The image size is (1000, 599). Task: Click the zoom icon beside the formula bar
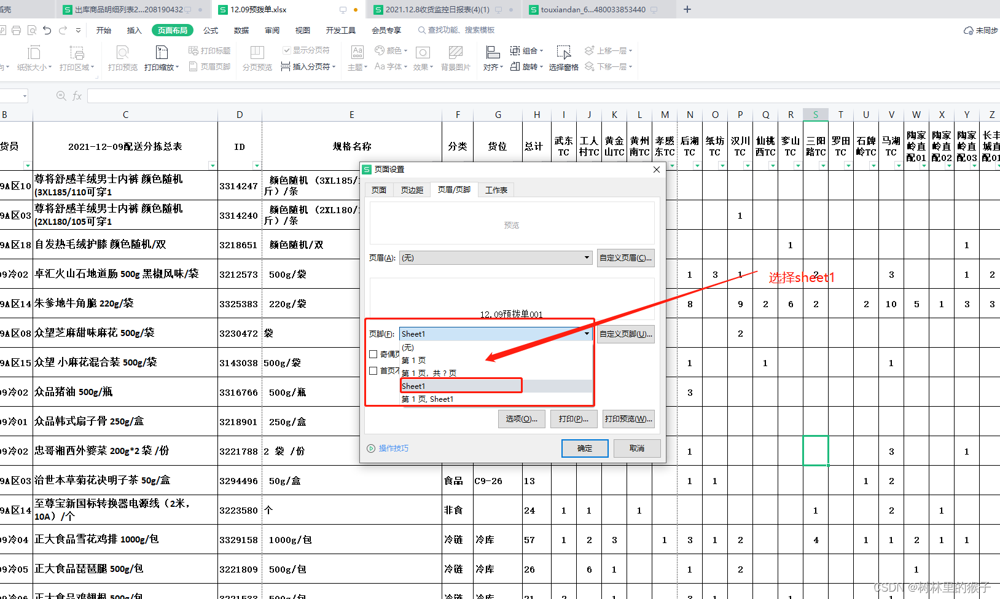point(61,96)
